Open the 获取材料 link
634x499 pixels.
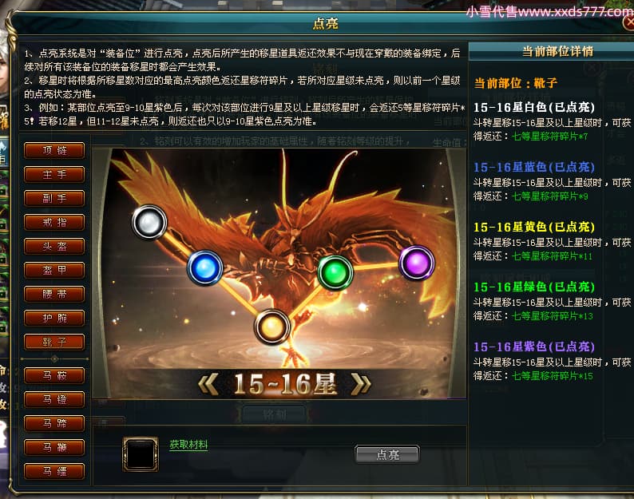click(188, 445)
